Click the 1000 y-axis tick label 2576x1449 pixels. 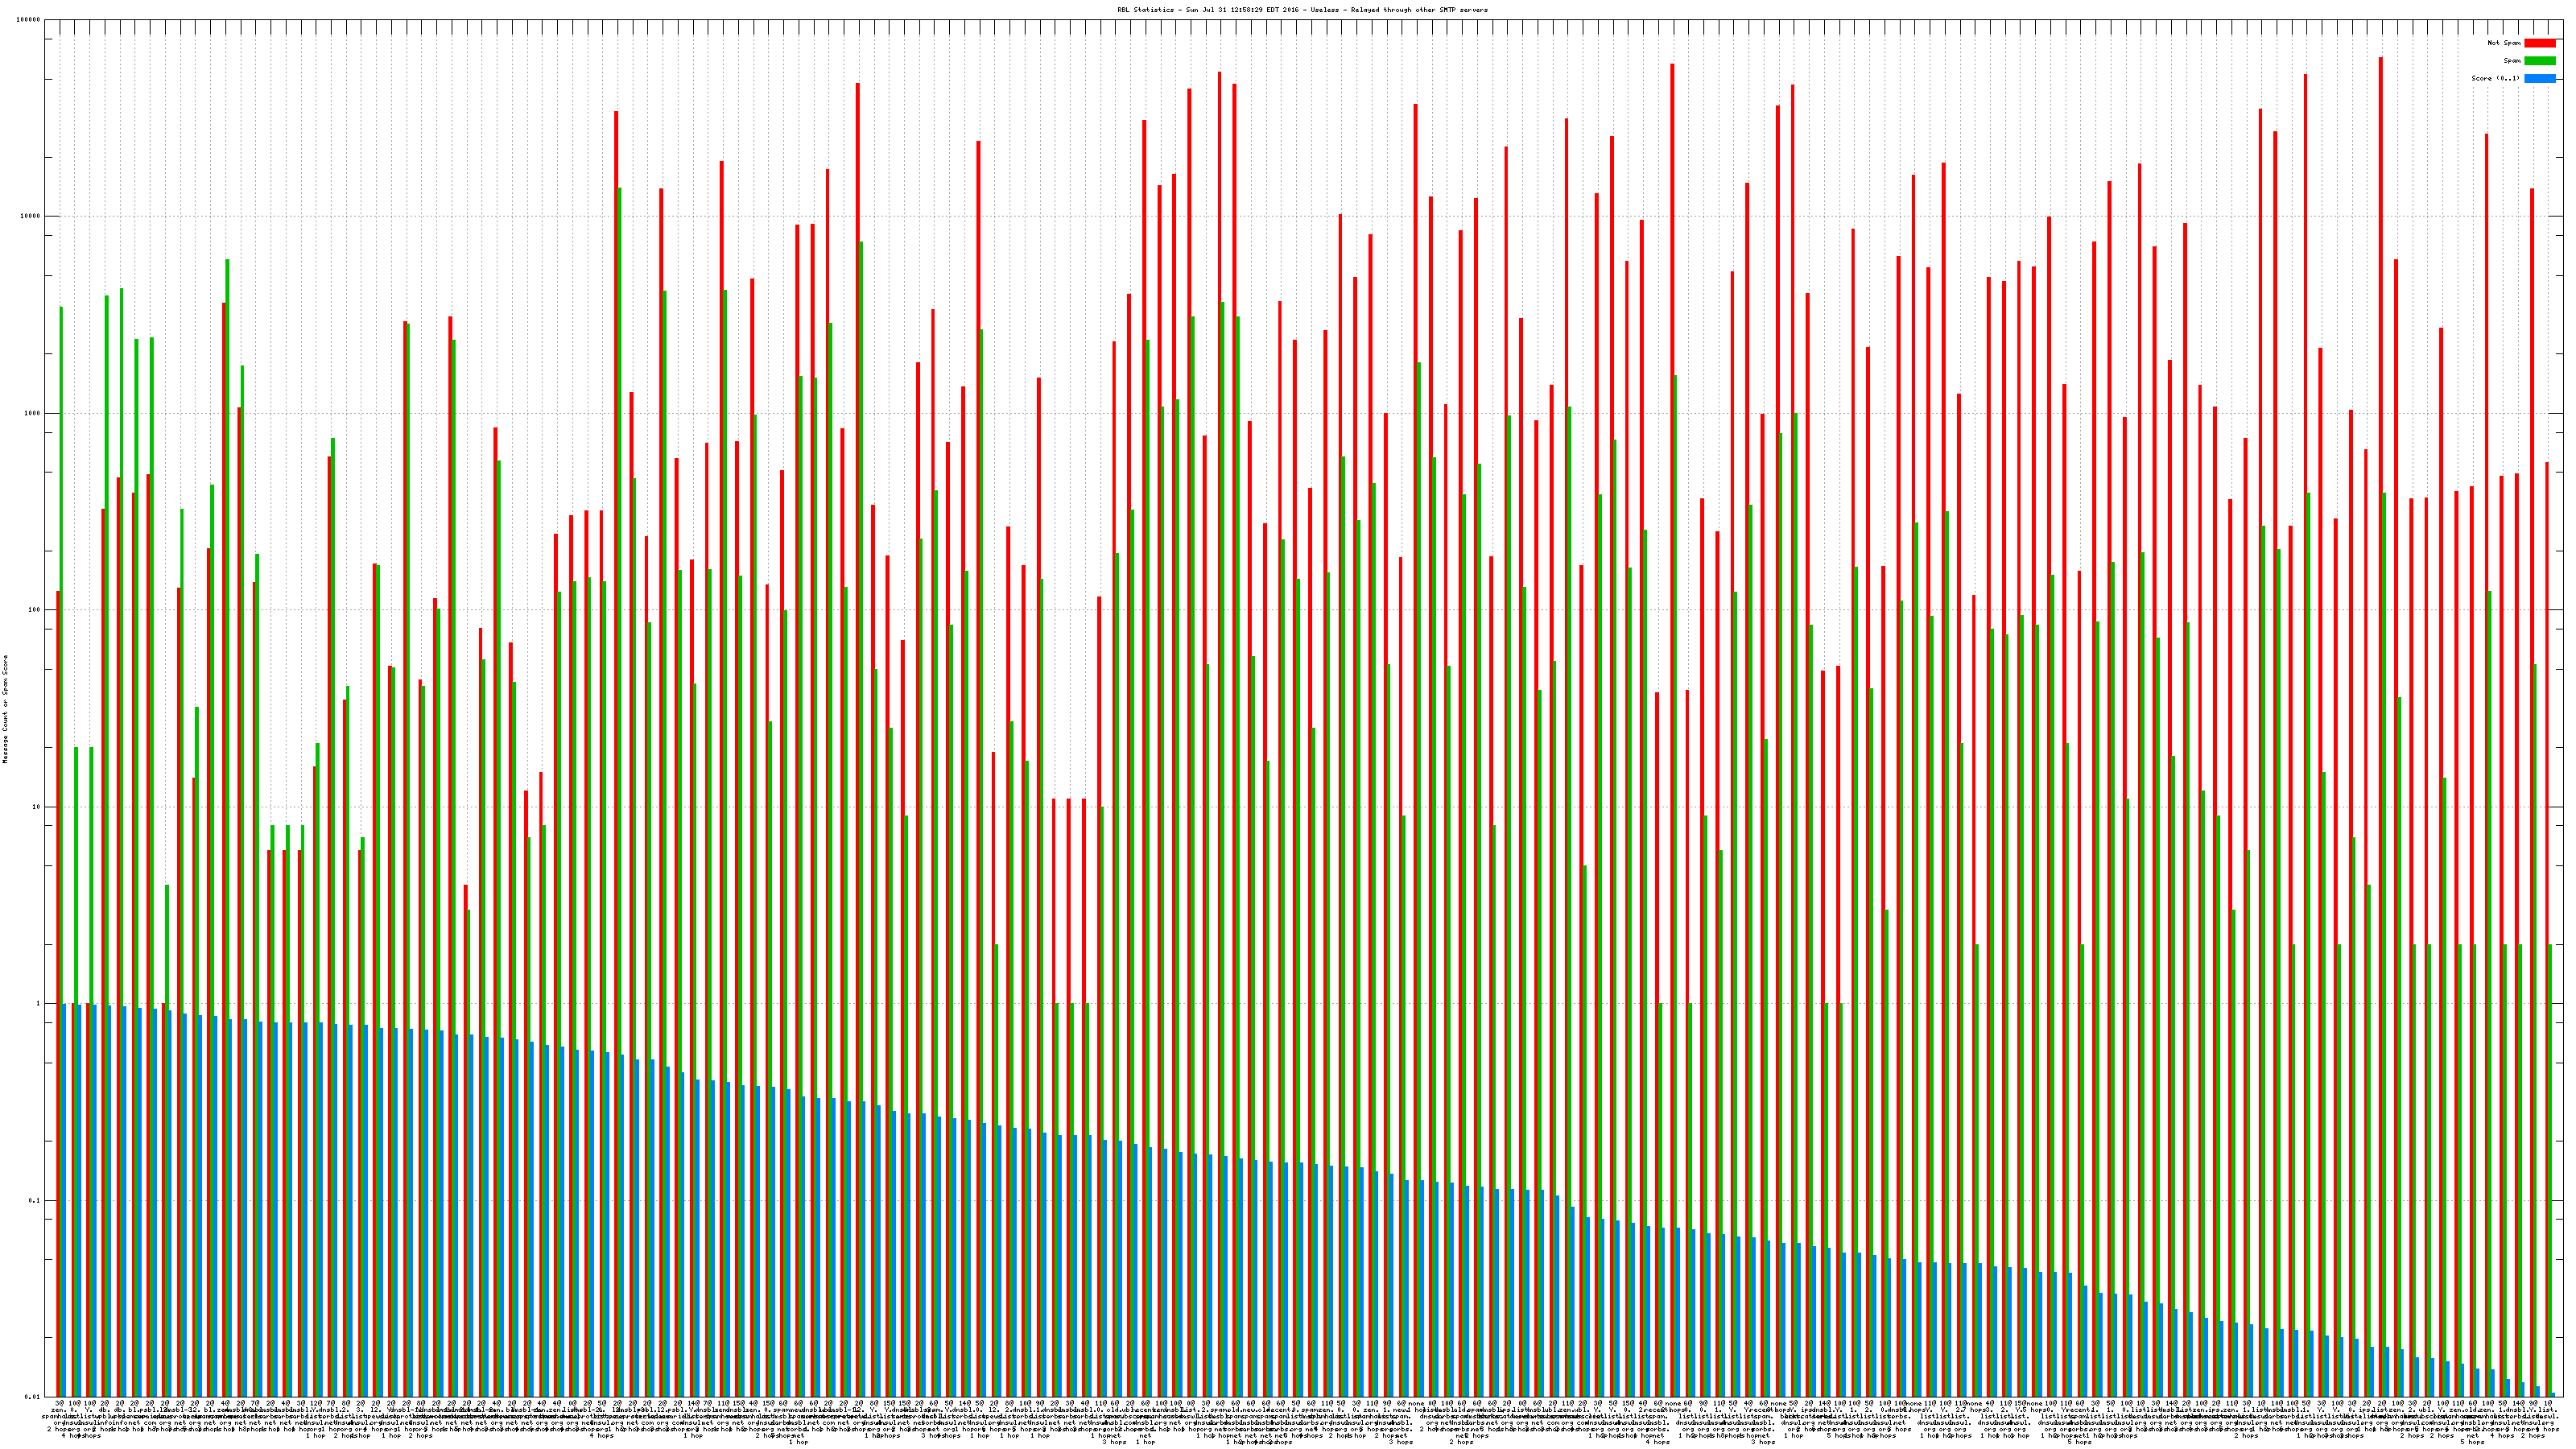(x=33, y=413)
